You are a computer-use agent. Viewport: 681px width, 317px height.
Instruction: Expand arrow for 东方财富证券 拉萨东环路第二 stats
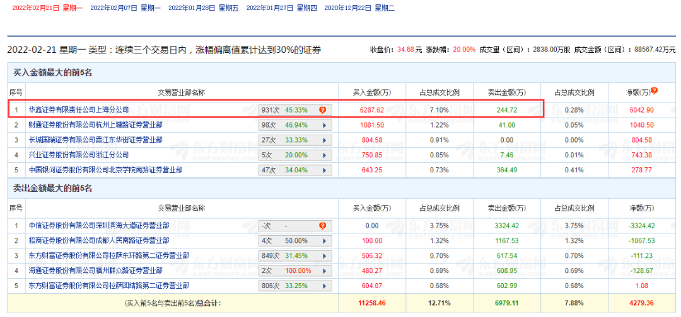pos(324,255)
